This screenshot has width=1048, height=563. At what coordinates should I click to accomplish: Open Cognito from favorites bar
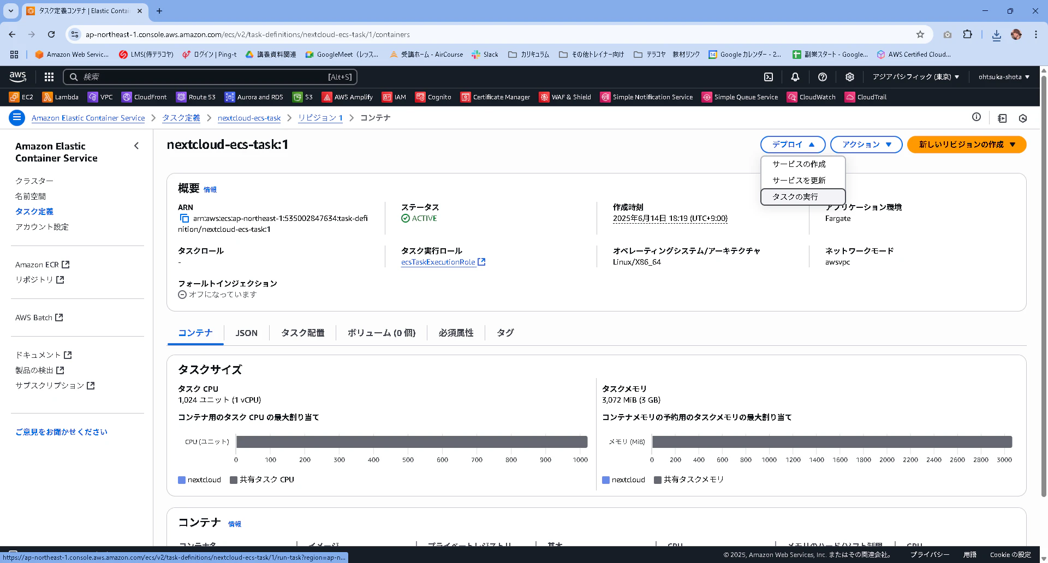433,97
